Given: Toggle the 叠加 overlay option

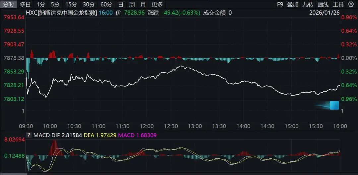Looking at the screenshot, I should [x=293, y=4].
